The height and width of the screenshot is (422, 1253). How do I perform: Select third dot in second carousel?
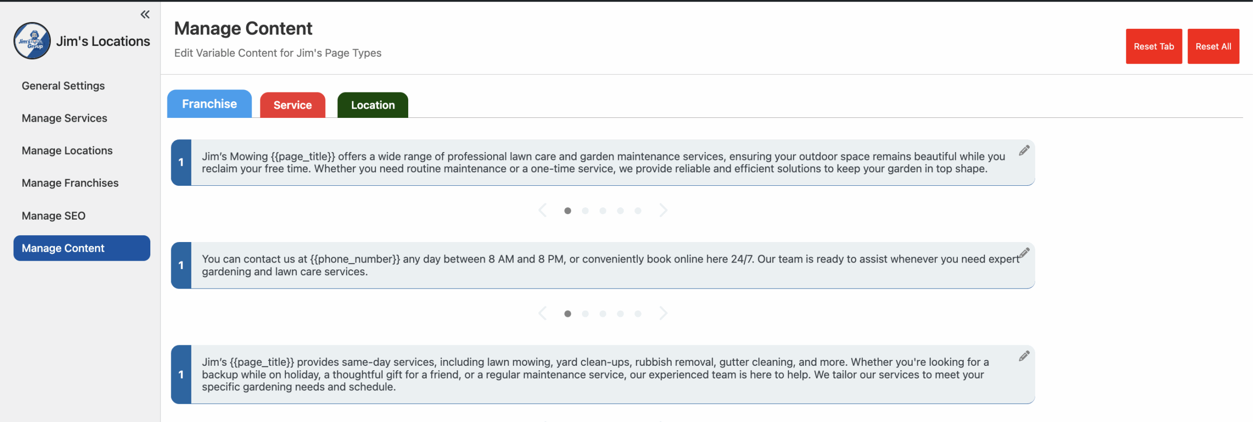tap(603, 314)
